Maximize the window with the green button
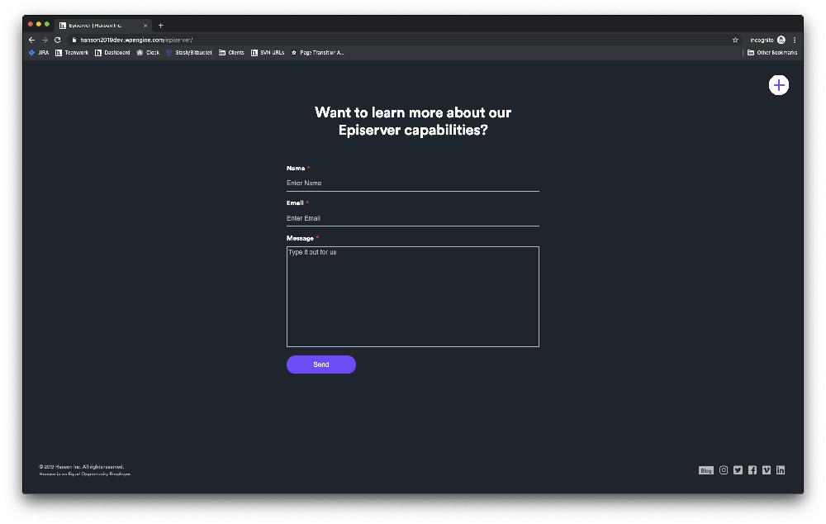The image size is (826, 524). pos(47,24)
